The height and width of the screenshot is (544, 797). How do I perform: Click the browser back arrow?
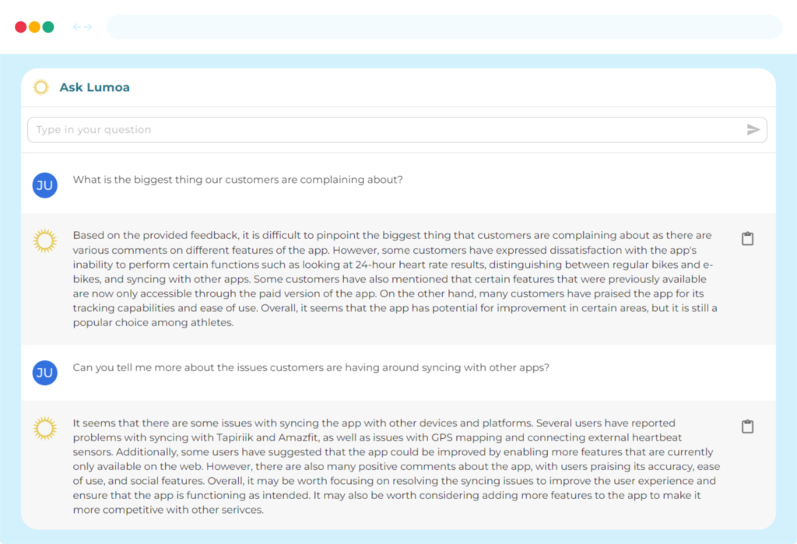tap(77, 26)
